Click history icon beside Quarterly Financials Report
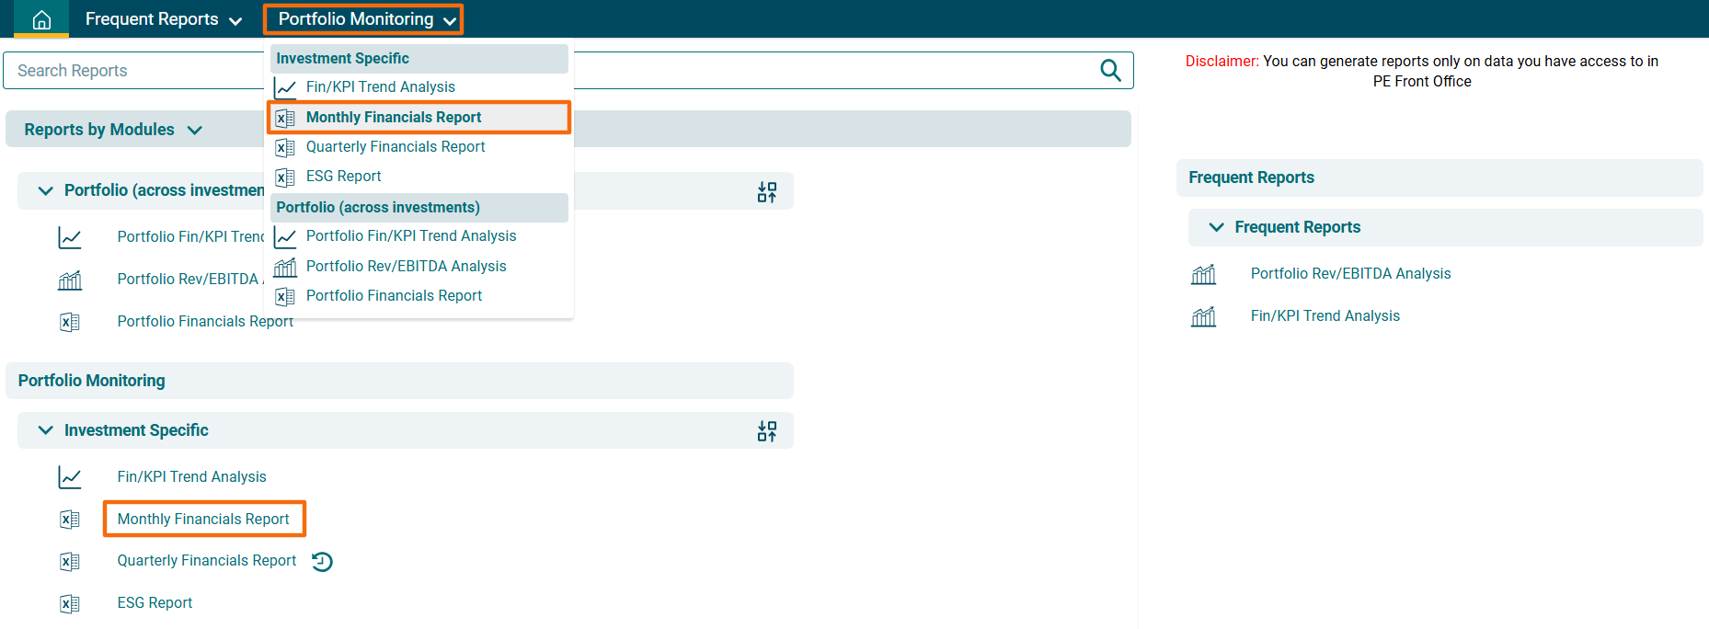This screenshot has height=629, width=1709. (322, 562)
